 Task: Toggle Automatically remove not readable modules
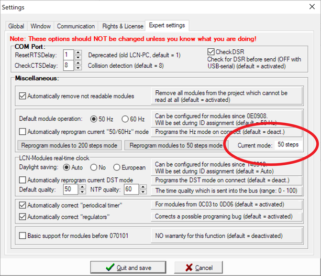(23, 96)
